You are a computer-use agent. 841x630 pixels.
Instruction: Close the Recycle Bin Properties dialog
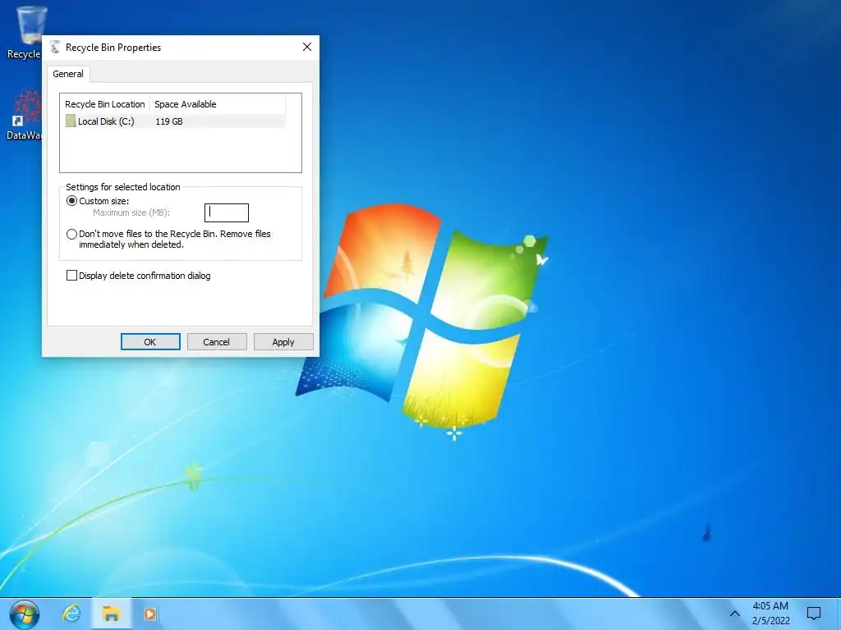pyautogui.click(x=307, y=47)
